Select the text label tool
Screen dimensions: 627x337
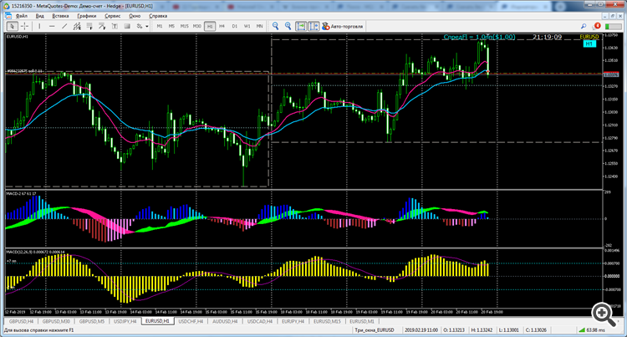click(115, 27)
